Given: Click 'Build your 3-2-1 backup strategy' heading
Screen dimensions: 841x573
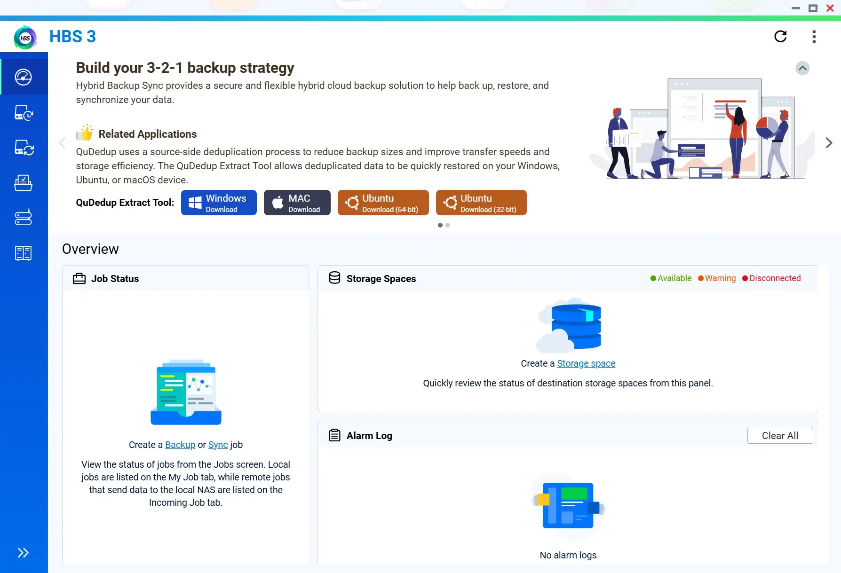Looking at the screenshot, I should coord(185,68).
